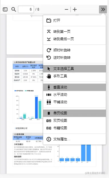This screenshot has height=178, width=109.
Task: Click the 人民币投资型资产配置分析 table heading
Action: (25, 62)
